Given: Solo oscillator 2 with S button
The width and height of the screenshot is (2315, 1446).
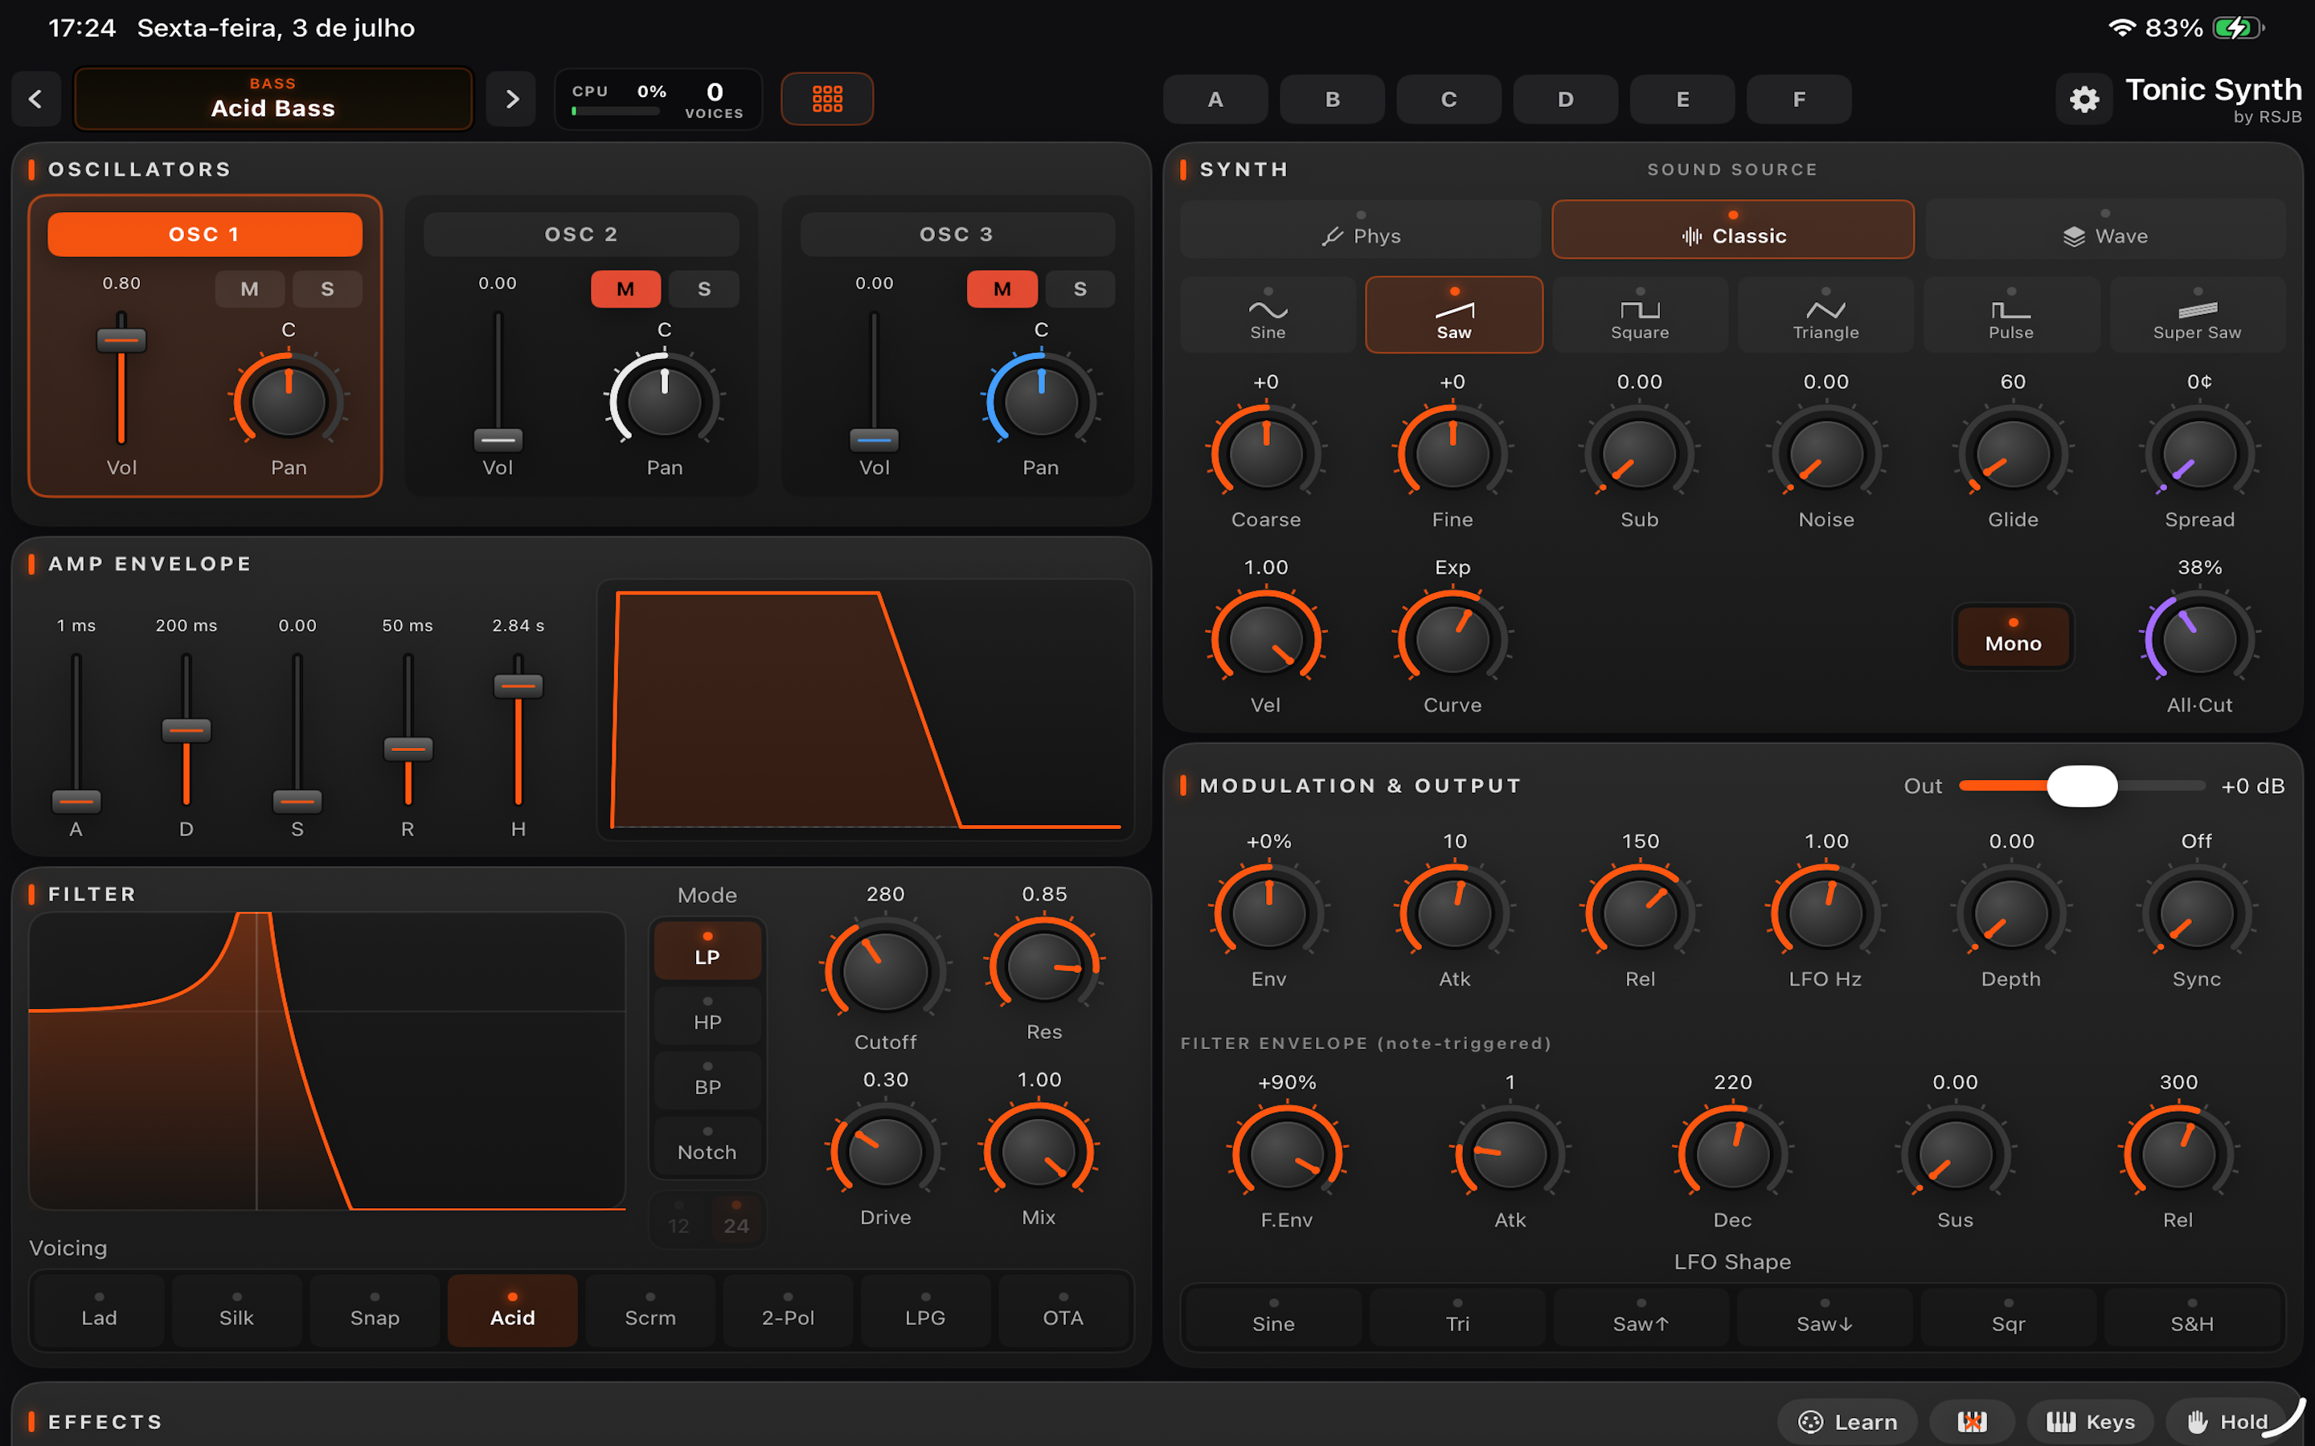Looking at the screenshot, I should (704, 289).
